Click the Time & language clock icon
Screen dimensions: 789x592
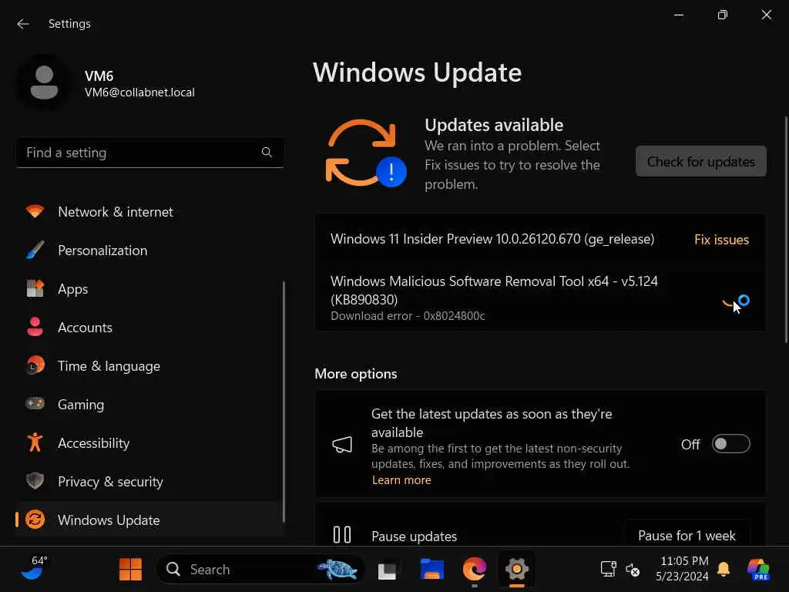[35, 365]
